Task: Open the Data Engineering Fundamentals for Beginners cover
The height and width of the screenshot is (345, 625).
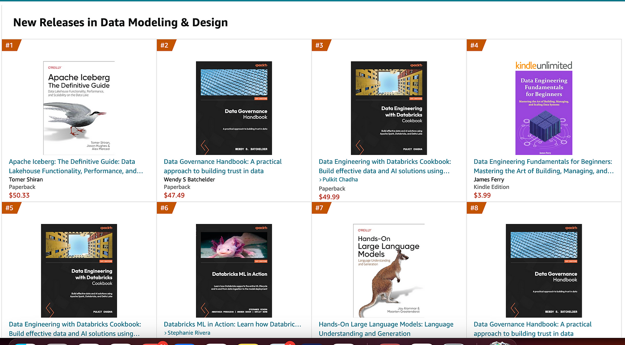Action: (544, 113)
